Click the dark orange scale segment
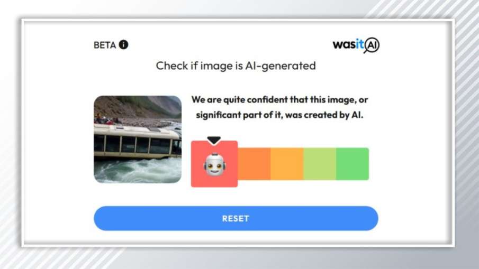 pyautogui.click(x=254, y=164)
